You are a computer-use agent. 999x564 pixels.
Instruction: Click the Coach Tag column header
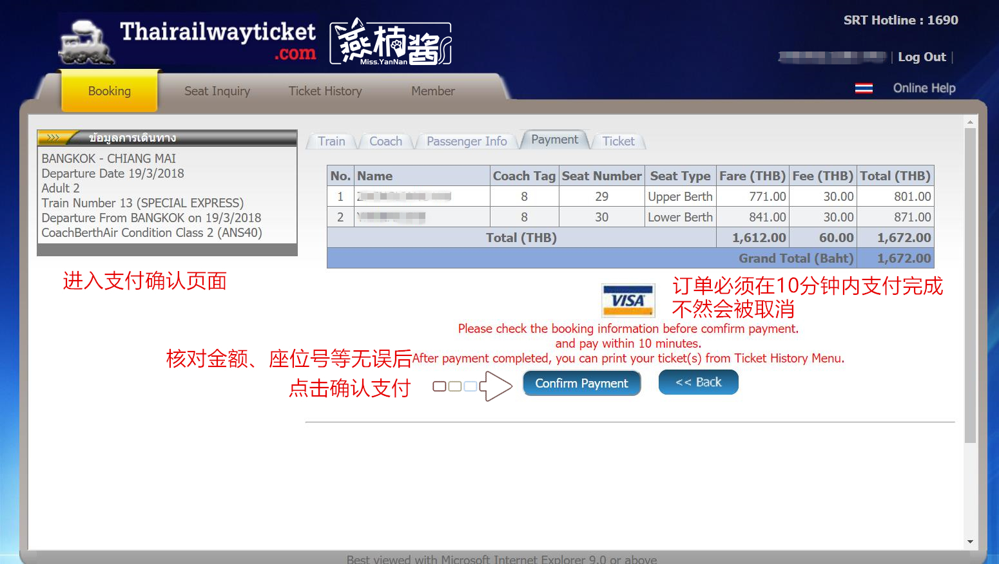(524, 176)
